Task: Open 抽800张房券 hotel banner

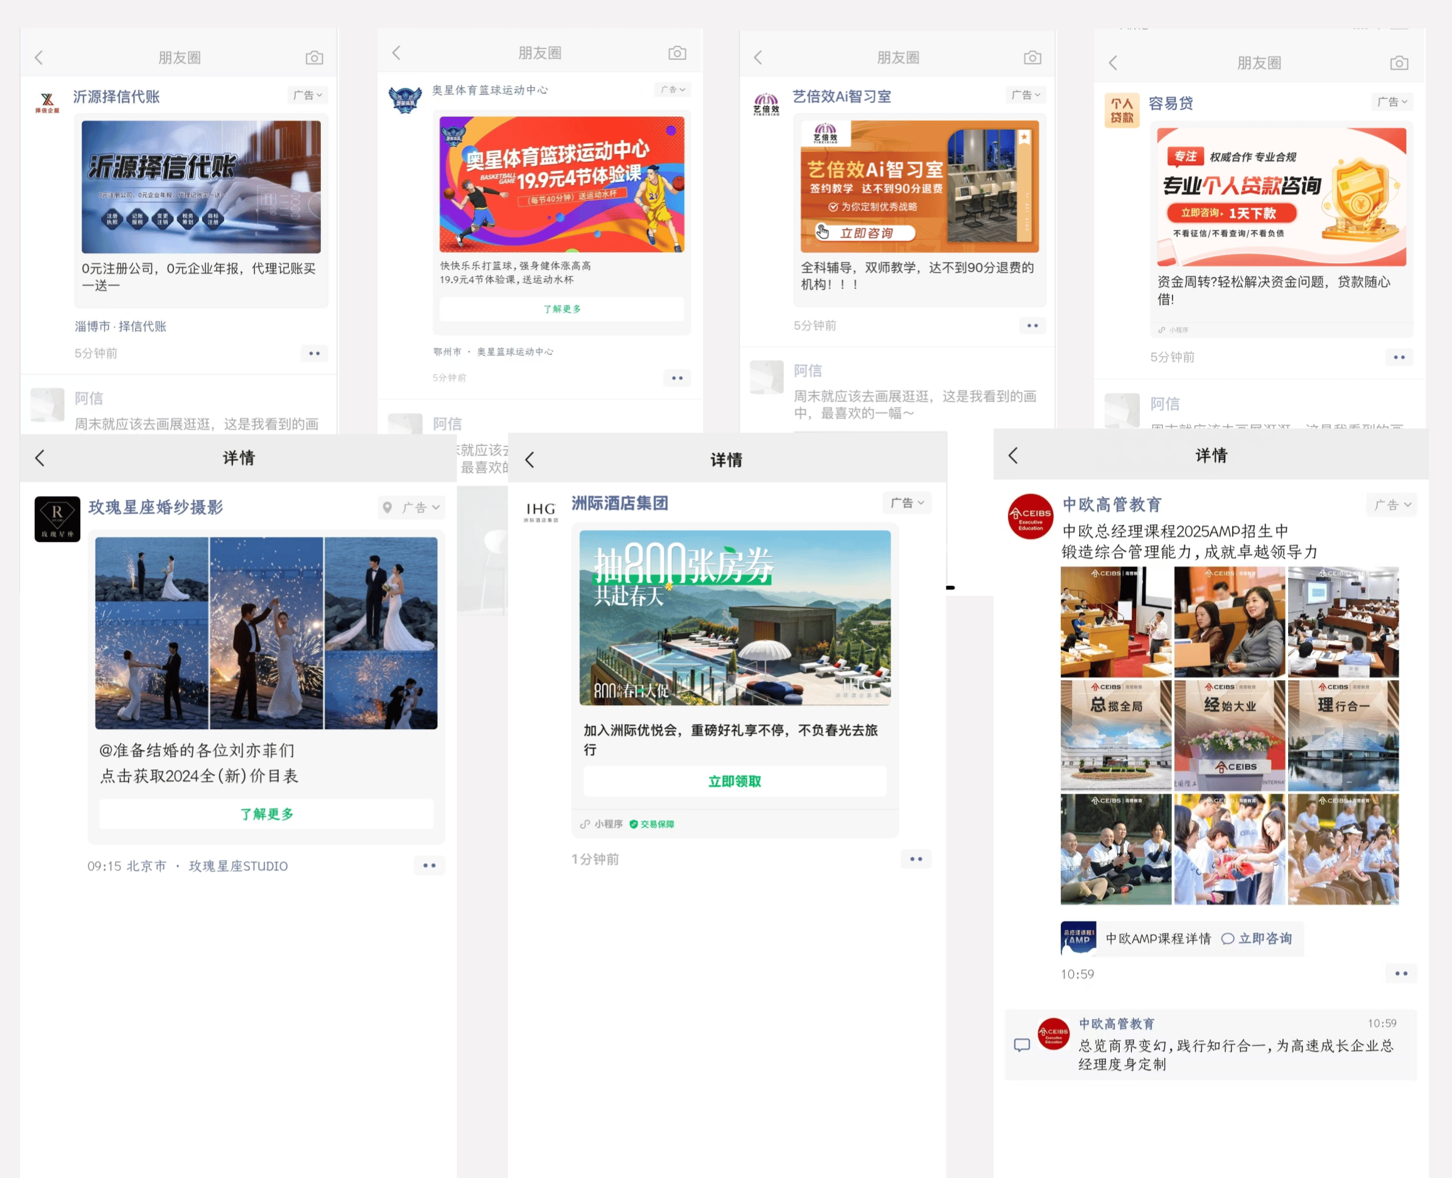Action: [x=735, y=617]
